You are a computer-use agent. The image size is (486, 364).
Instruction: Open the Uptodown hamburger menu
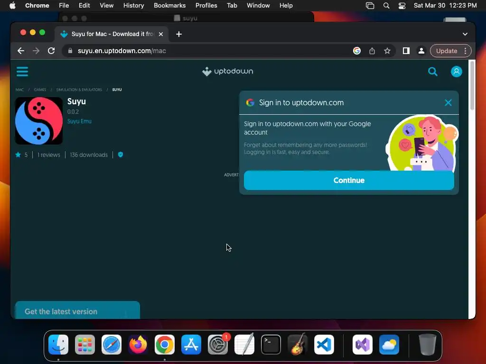coord(22,72)
